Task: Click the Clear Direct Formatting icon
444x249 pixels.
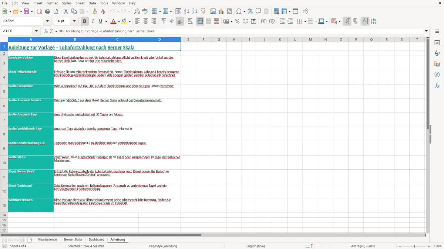Action: [x=103, y=11]
